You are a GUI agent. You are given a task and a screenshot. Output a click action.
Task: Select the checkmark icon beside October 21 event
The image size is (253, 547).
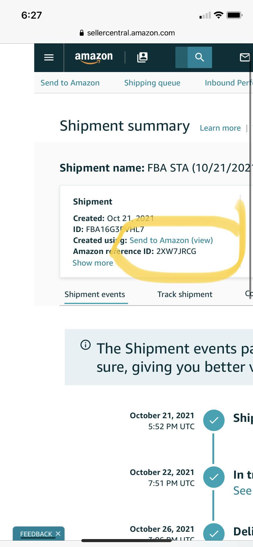[x=214, y=420]
